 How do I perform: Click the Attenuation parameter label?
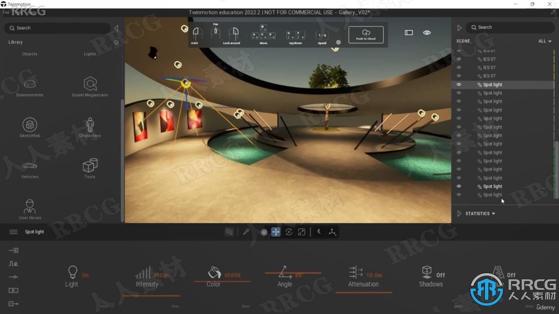pos(363,284)
